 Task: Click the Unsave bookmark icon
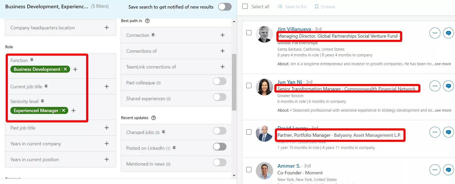coord(317,6)
